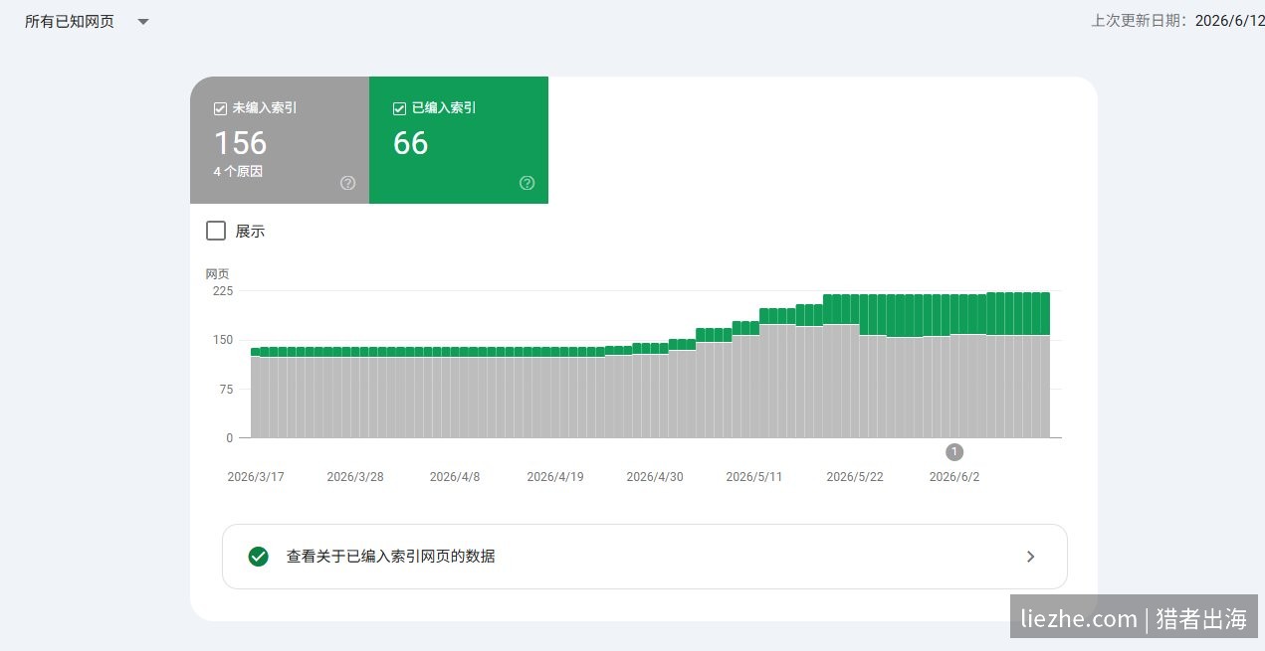Enable the 展示 checkbox
The image size is (1265, 651).
point(216,231)
